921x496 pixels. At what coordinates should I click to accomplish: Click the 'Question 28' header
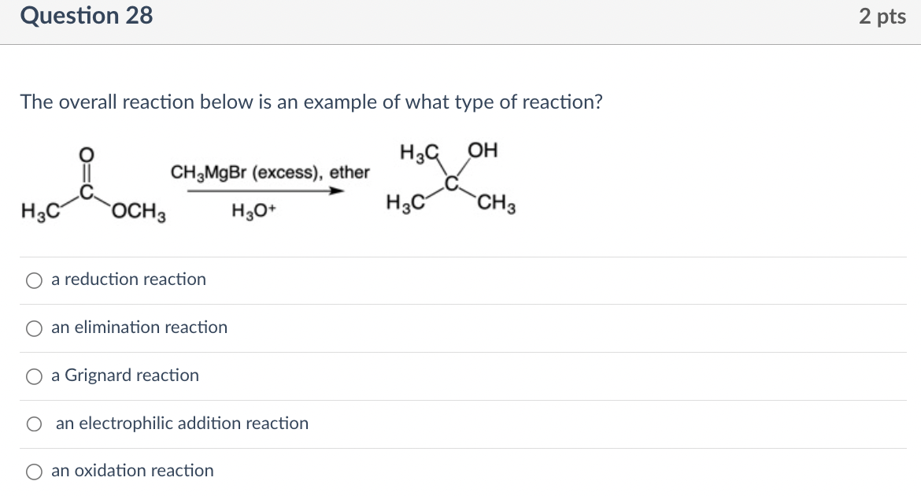coord(87,15)
